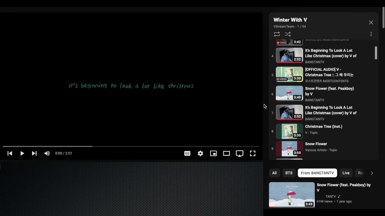Select the BTS filter chip
385x216 pixels.
(289, 173)
